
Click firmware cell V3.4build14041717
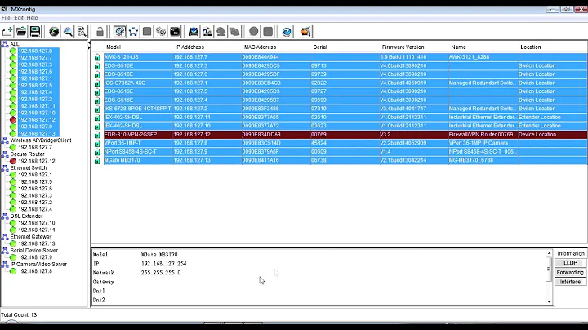403,109
